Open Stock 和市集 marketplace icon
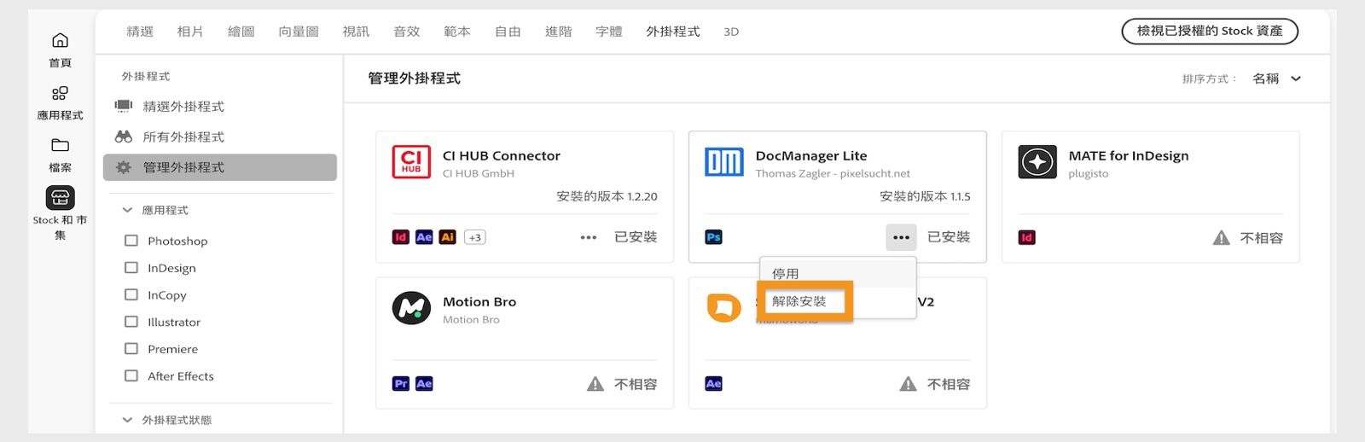This screenshot has width=1365, height=442. pyautogui.click(x=60, y=198)
